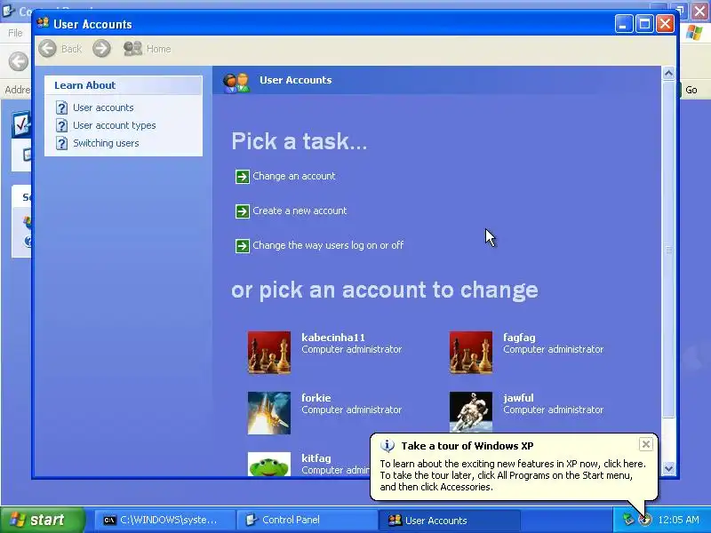Image resolution: width=711 pixels, height=533 pixels.
Task: Click the User Accounts header people icon
Action: pyautogui.click(x=236, y=82)
